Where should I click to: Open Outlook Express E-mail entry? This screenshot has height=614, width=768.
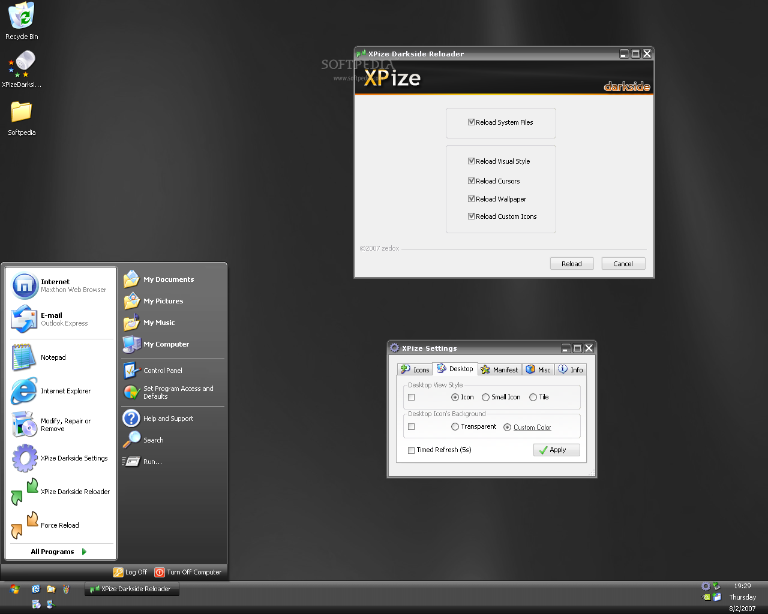click(x=61, y=319)
